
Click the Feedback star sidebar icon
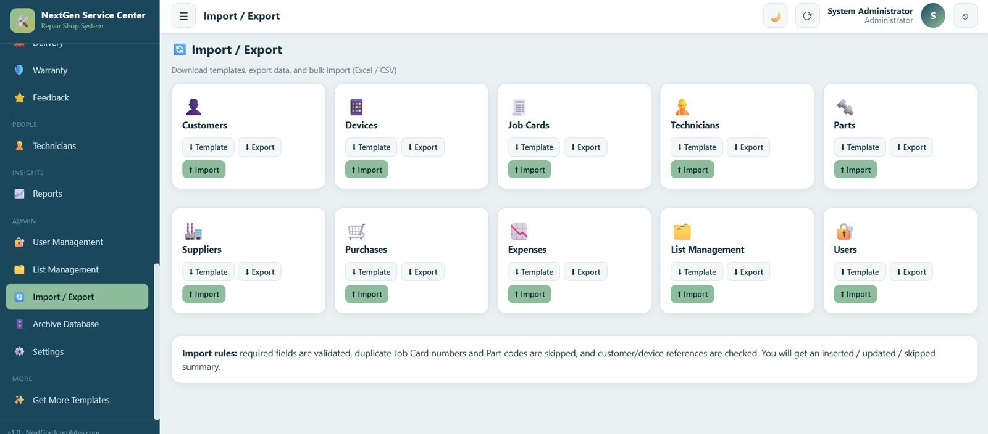coord(19,97)
